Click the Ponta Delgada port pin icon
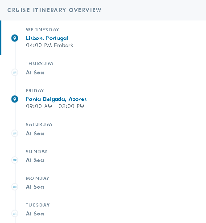 15,99
